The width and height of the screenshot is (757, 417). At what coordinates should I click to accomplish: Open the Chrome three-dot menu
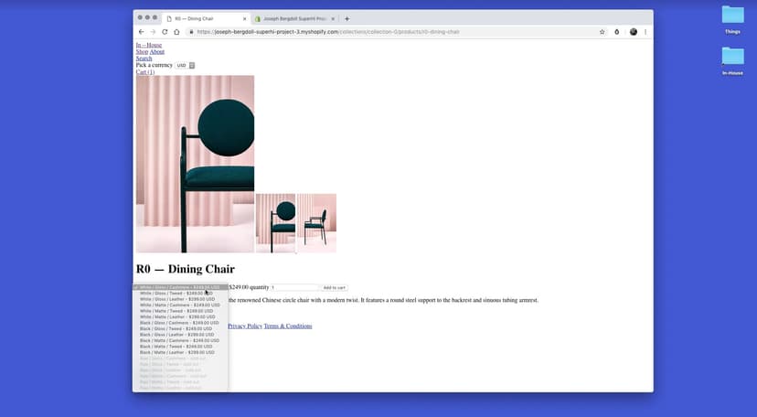coord(645,32)
